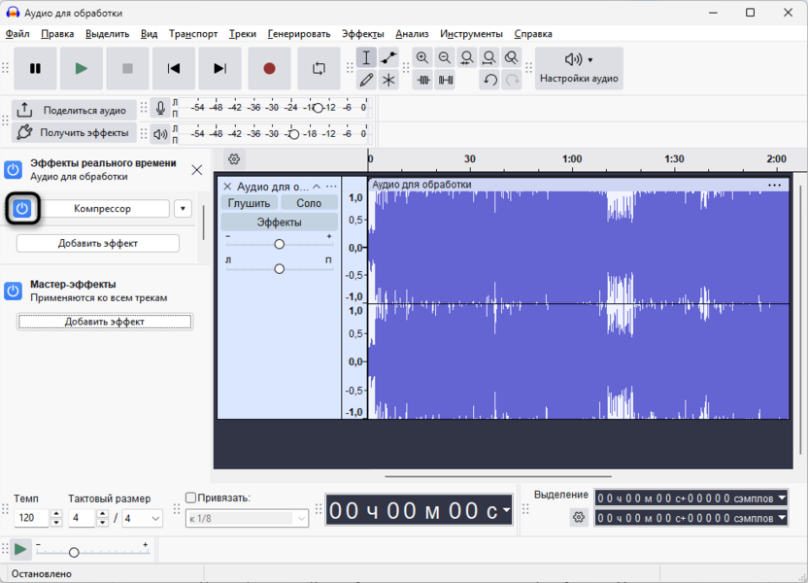Viewport: 808px width, 583px height.
Task: Toggle Мастер-эффекты power button
Action: coord(13,291)
